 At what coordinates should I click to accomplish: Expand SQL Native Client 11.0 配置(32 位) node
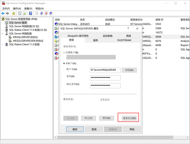click(3, 30)
